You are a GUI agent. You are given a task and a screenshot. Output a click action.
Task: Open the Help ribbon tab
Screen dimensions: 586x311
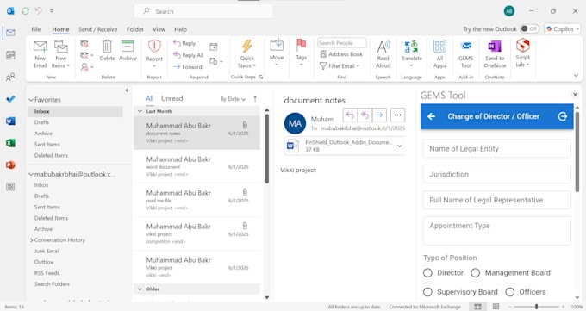click(x=180, y=29)
